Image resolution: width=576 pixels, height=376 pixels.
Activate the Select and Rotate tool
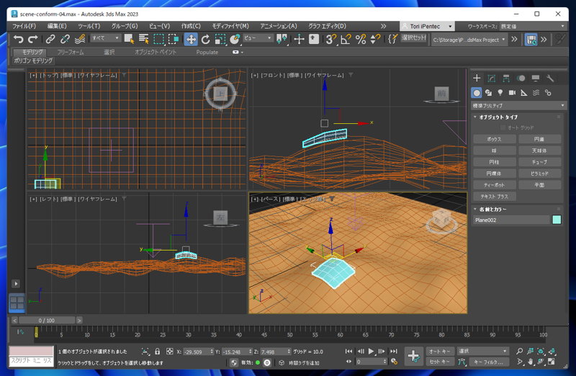[206, 39]
